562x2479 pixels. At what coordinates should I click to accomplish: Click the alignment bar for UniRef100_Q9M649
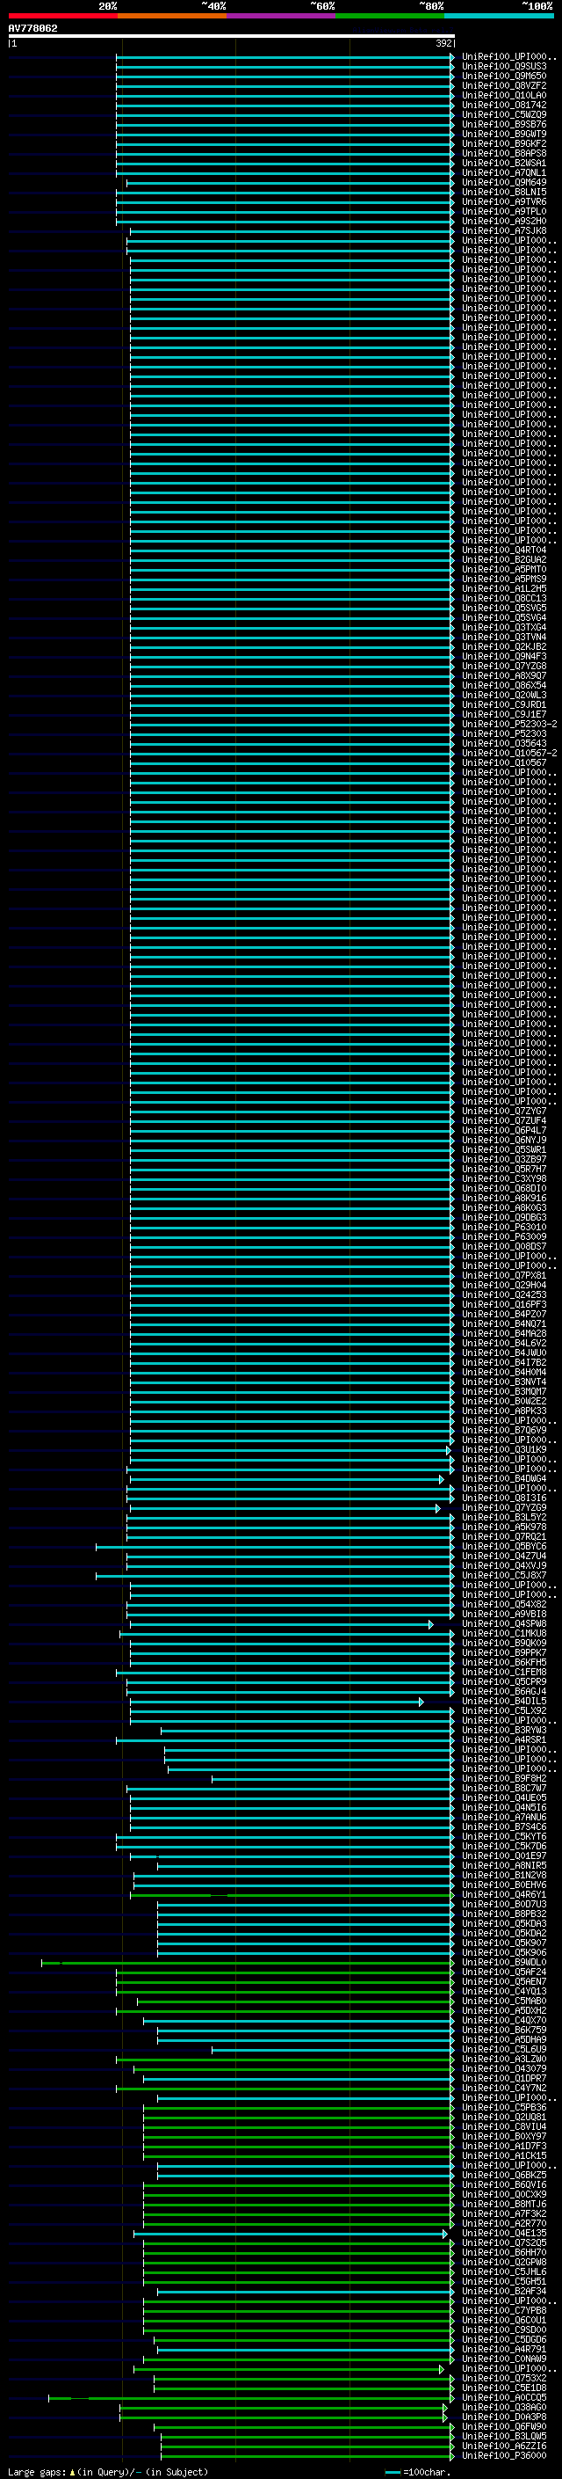pyautogui.click(x=289, y=183)
